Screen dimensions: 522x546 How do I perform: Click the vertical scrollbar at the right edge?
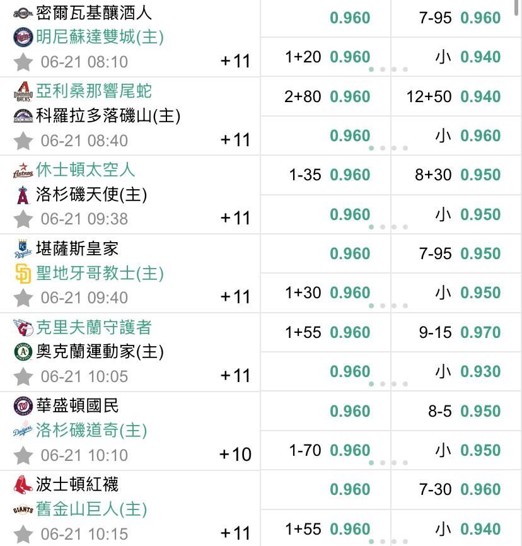(x=517, y=8)
